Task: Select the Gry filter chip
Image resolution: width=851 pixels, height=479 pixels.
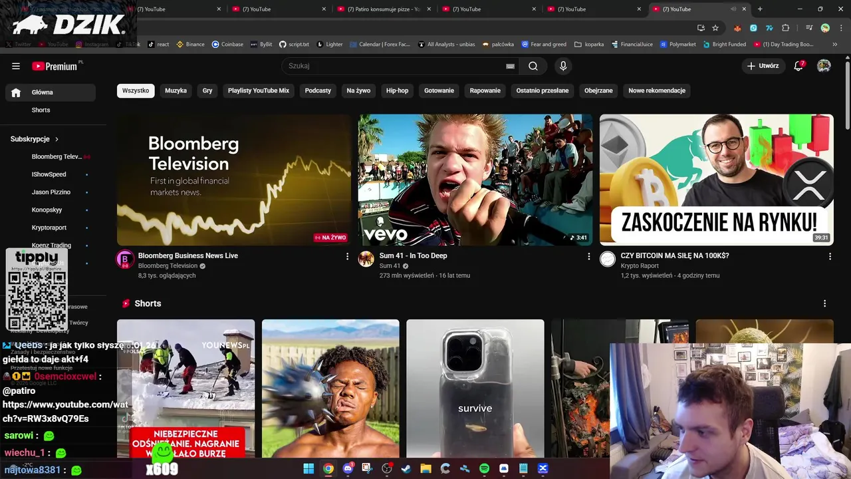Action: tap(207, 90)
